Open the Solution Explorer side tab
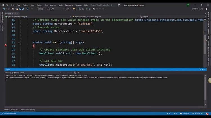 pyautogui.click(x=208, y=27)
